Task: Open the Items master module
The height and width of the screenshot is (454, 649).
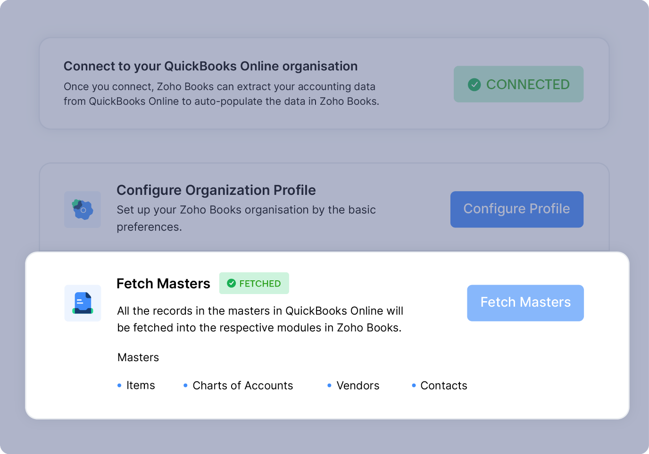Action: pyautogui.click(x=140, y=386)
